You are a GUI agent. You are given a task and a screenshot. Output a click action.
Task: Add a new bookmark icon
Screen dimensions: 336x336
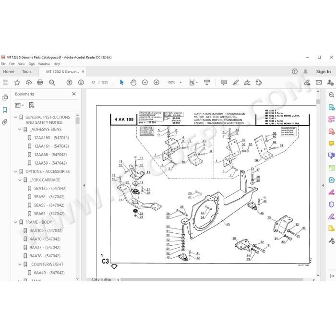32,105
